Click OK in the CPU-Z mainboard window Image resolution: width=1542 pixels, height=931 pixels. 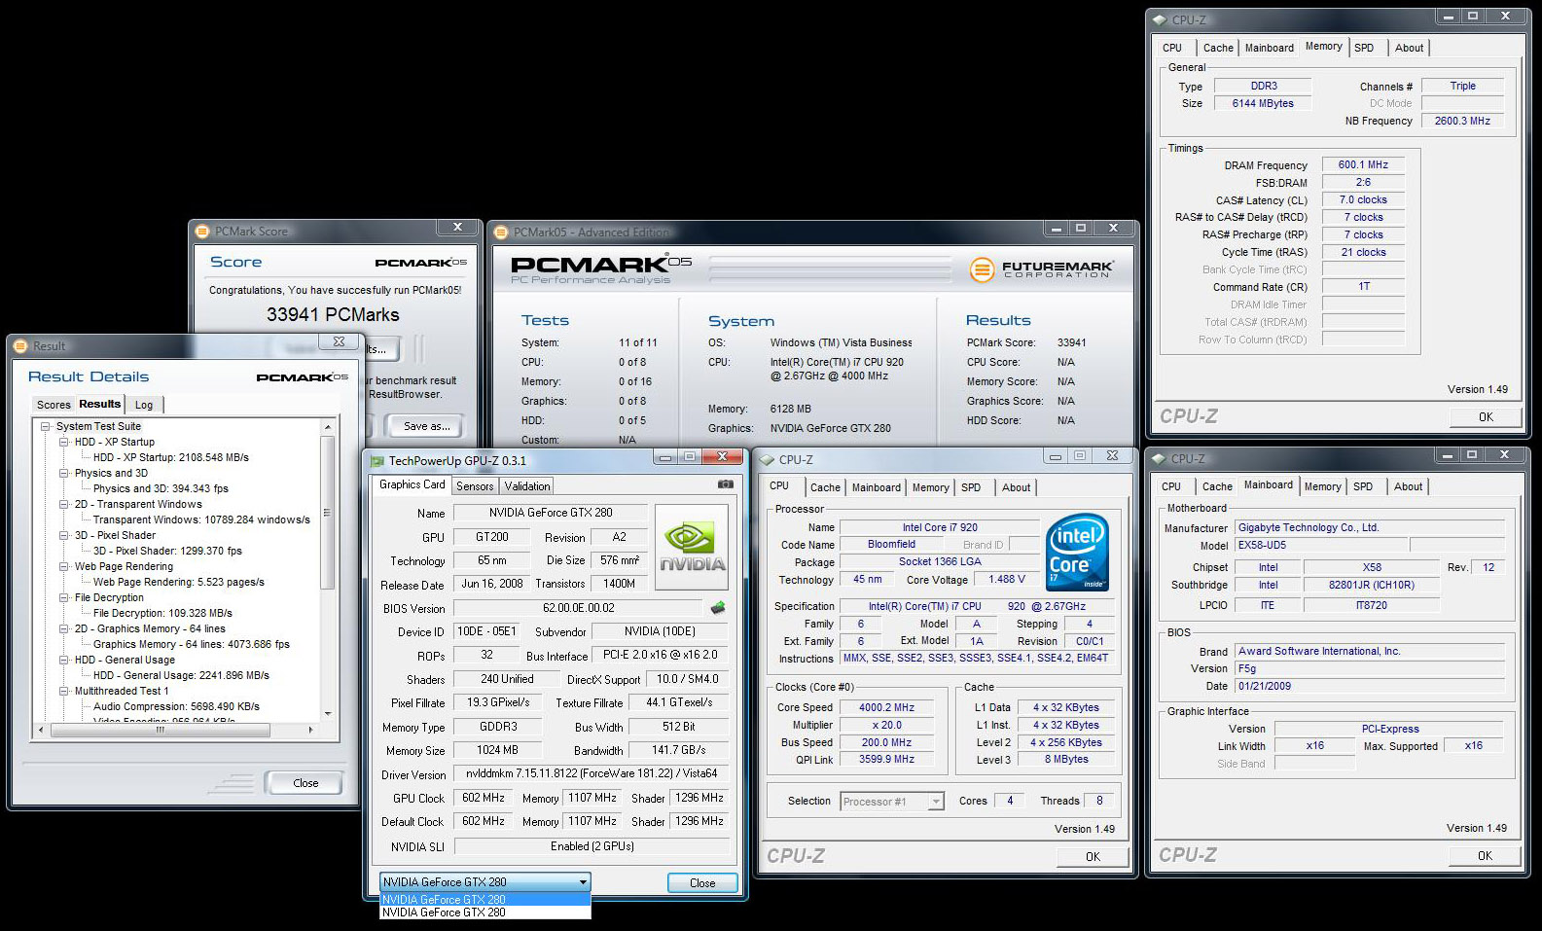click(x=1485, y=856)
